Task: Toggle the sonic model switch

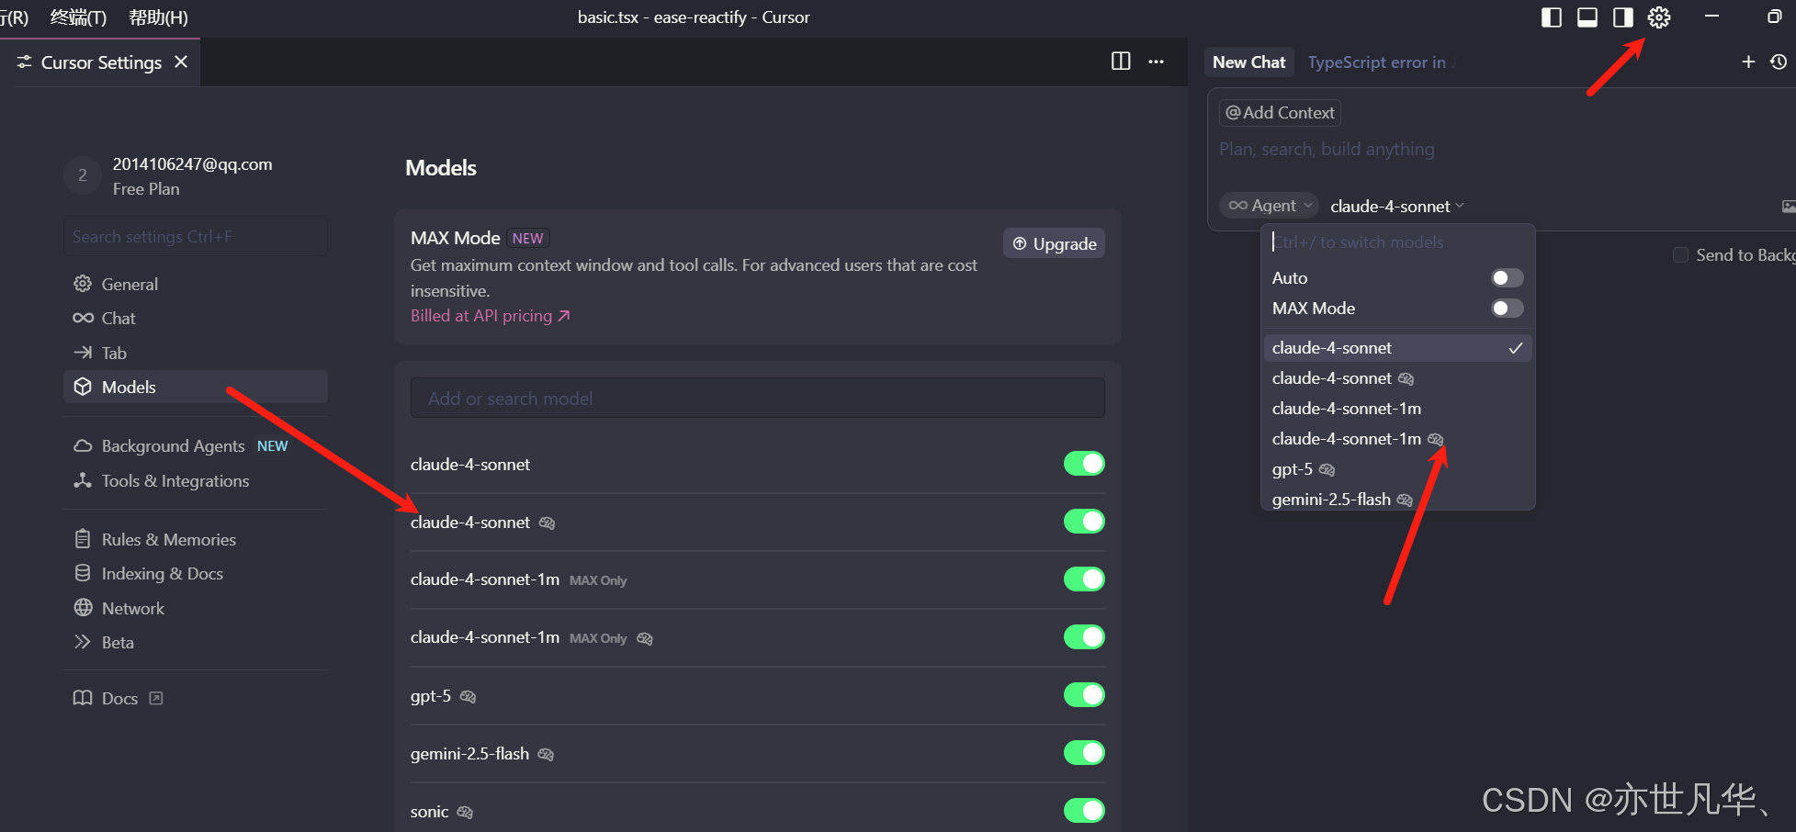Action: tap(1084, 811)
